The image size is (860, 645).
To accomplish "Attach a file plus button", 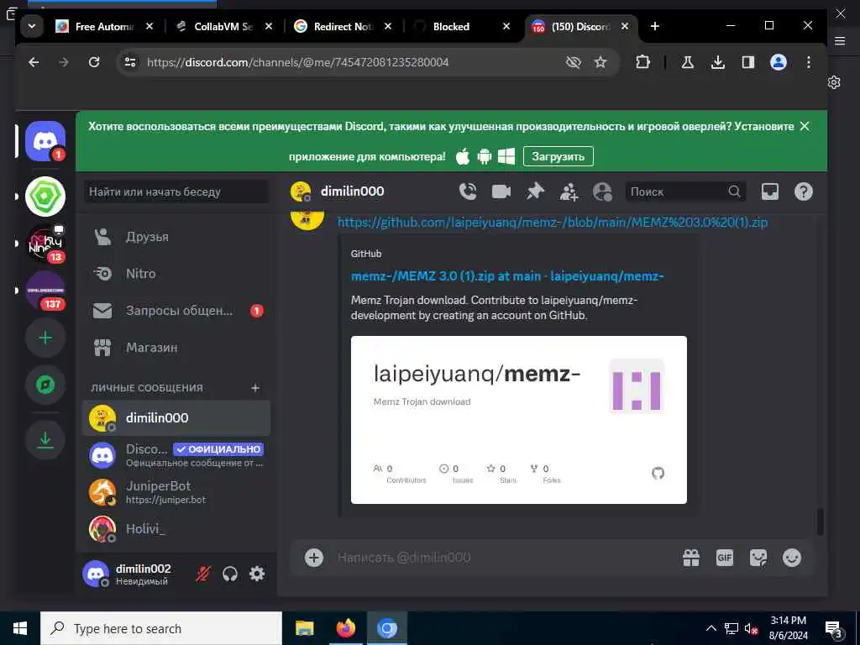I will pyautogui.click(x=314, y=558).
